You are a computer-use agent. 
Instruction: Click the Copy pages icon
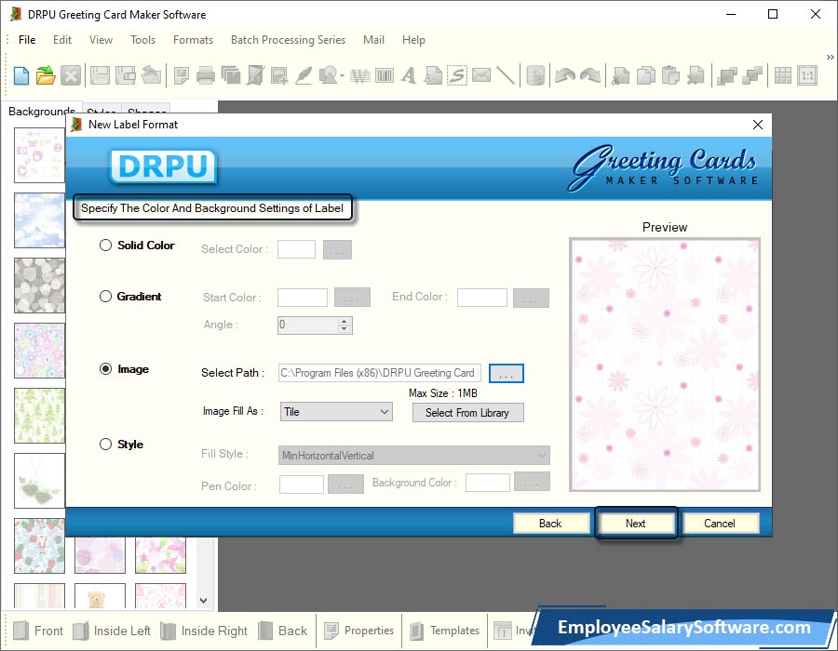(645, 75)
